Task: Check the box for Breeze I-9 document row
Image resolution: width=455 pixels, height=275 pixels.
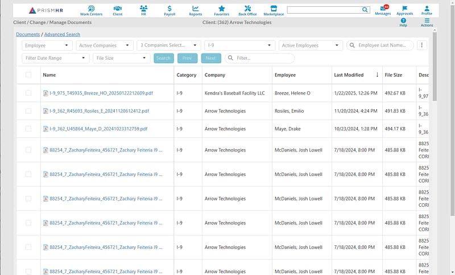Action: [x=28, y=93]
